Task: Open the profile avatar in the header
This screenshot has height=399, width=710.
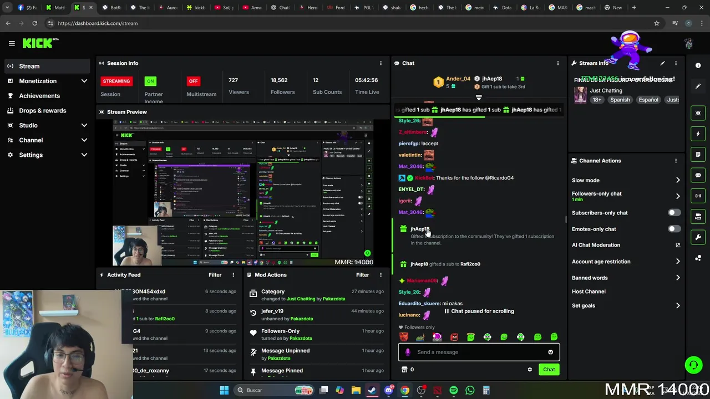Action: click(688, 43)
